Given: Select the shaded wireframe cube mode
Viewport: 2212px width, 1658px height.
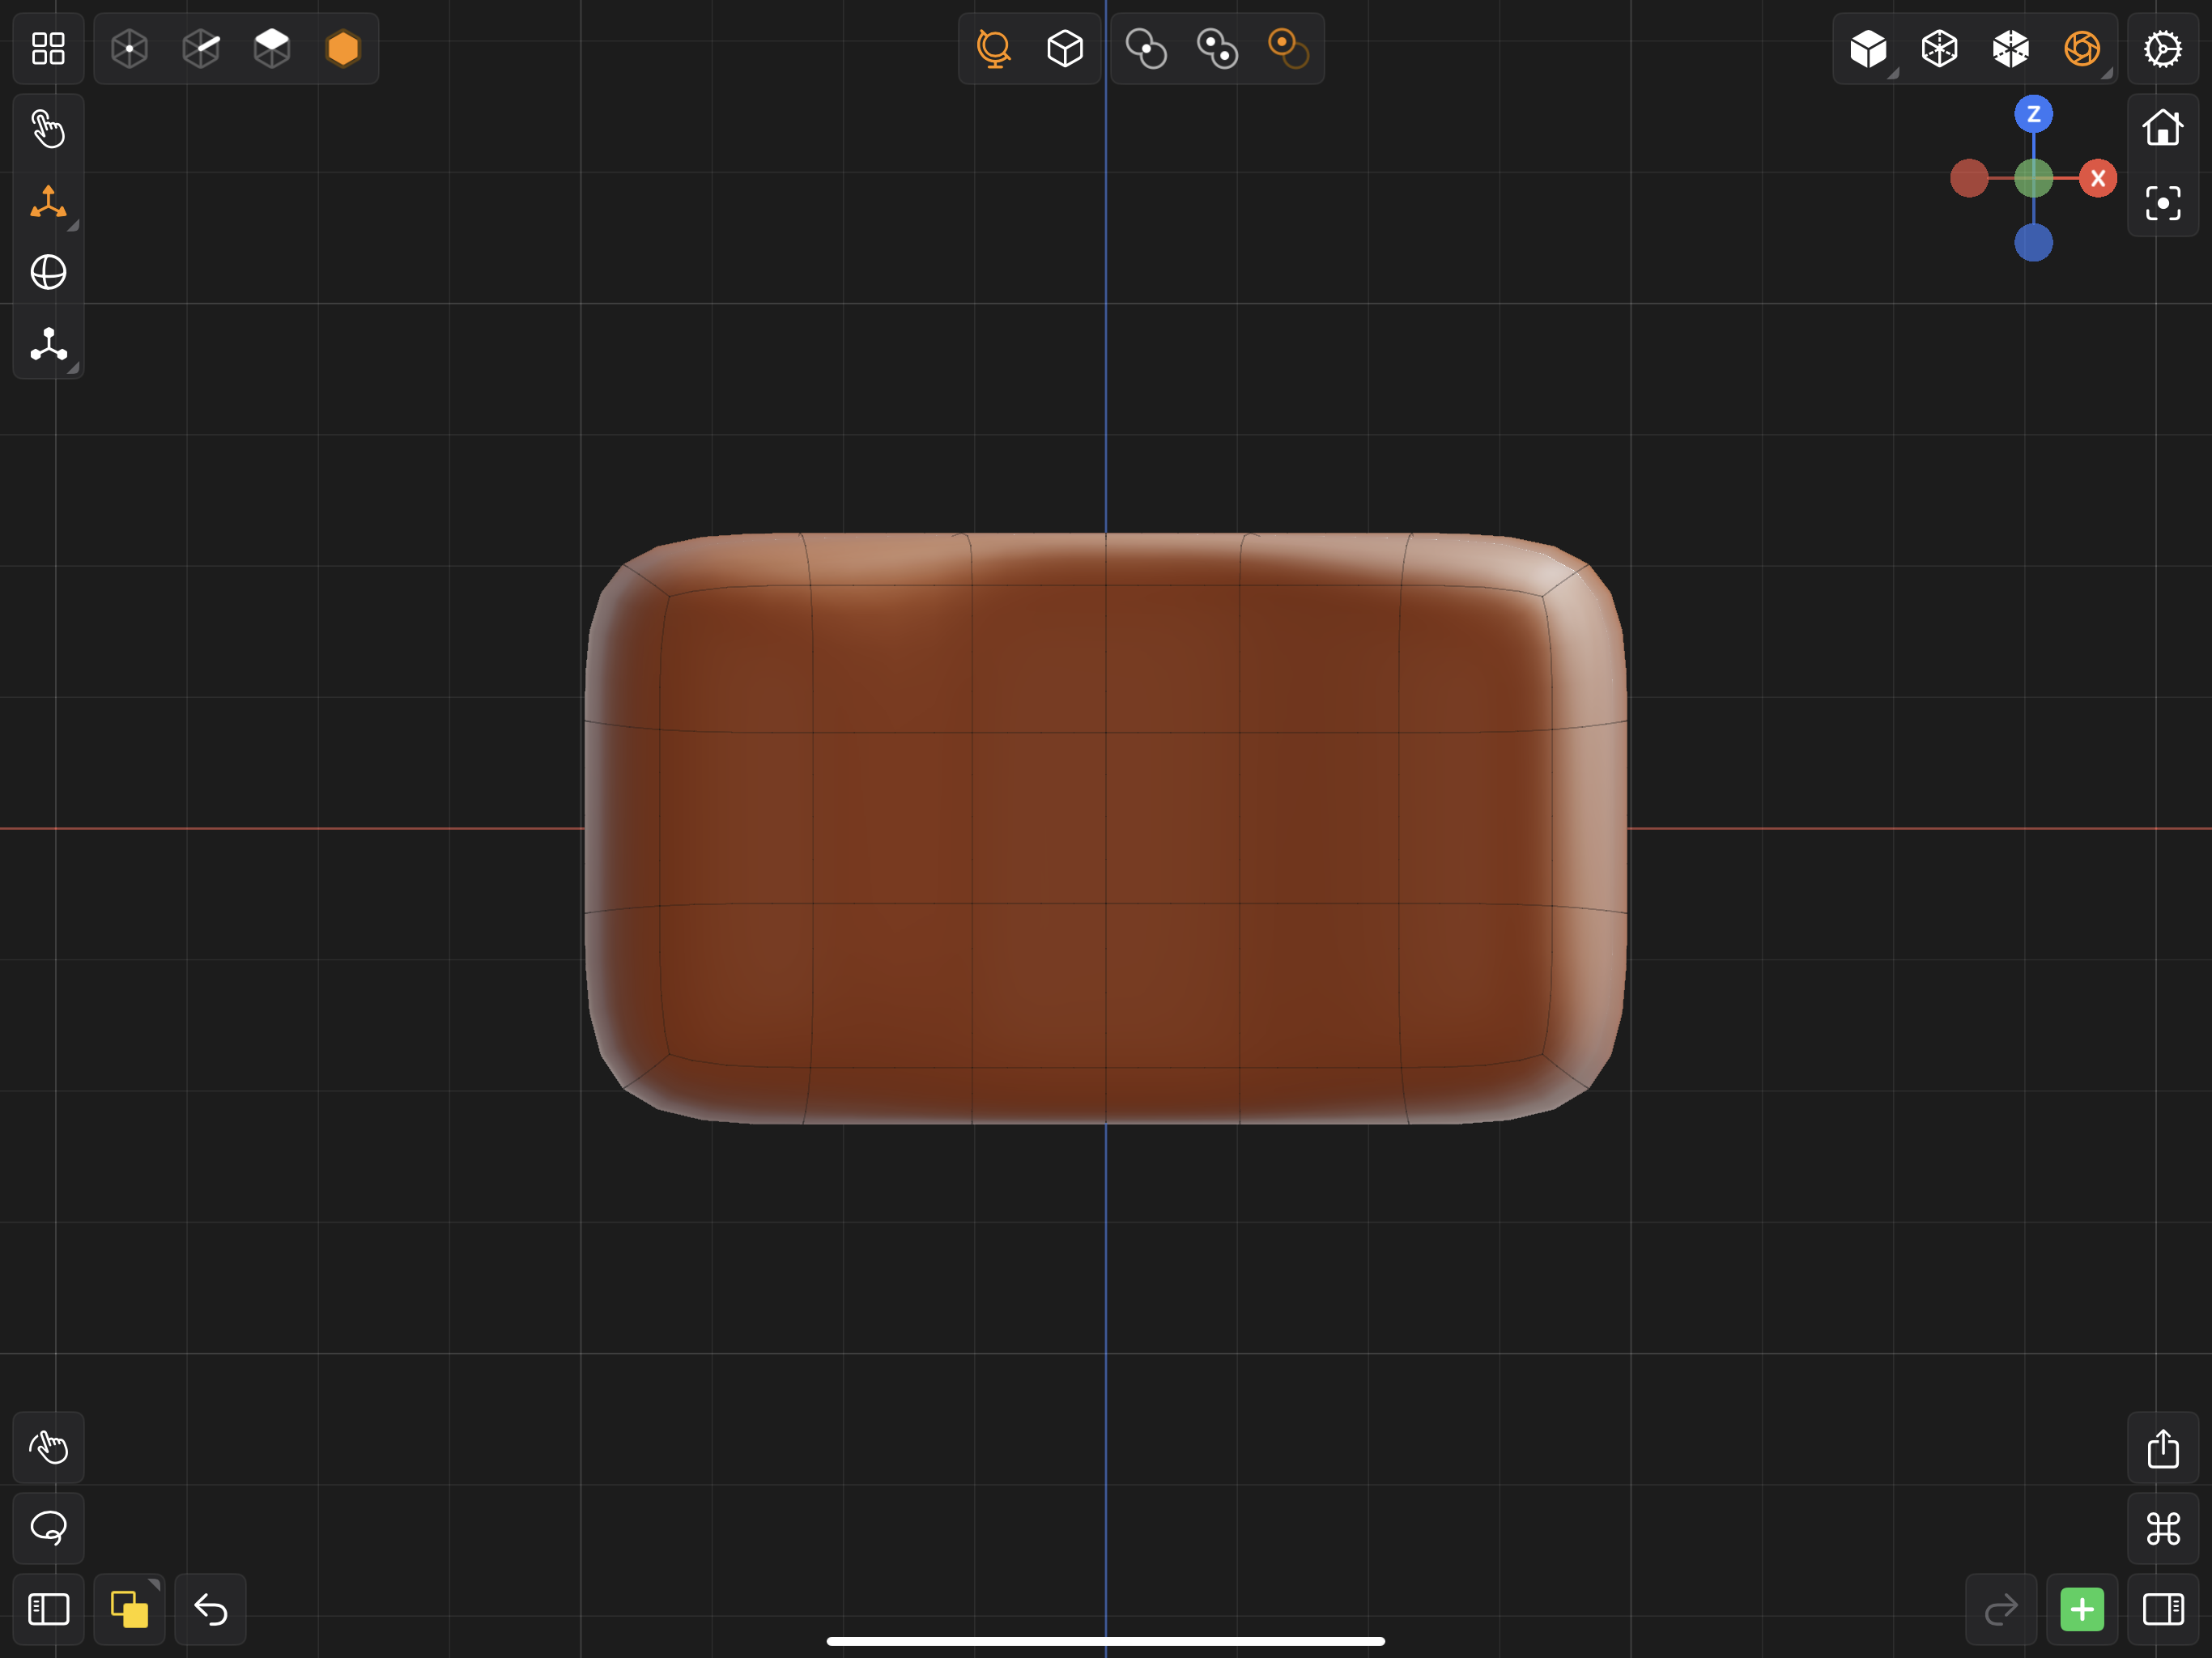Looking at the screenshot, I should [2010, 48].
